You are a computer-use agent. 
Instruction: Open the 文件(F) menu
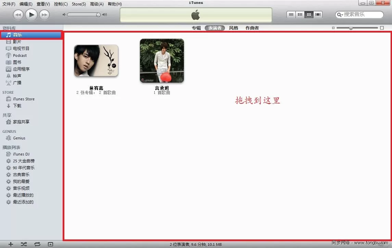[x=9, y=4]
